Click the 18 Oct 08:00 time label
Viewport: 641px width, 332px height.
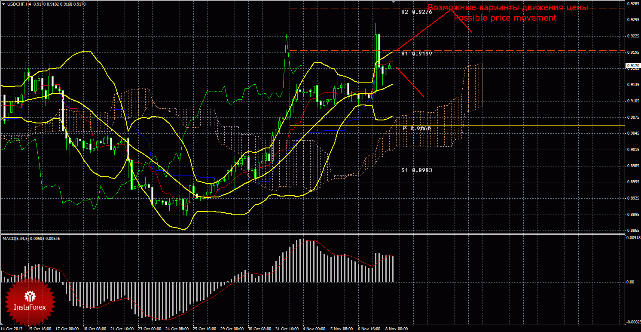[95, 329]
